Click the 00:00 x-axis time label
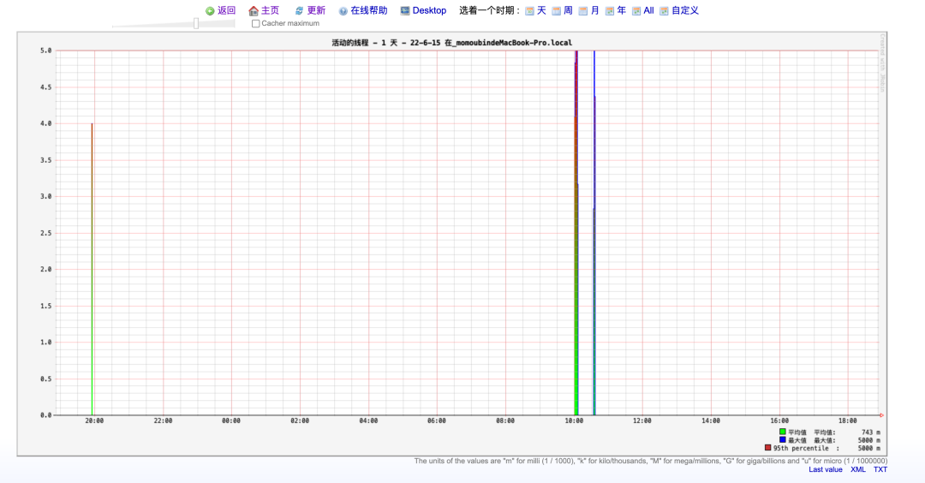 [231, 421]
